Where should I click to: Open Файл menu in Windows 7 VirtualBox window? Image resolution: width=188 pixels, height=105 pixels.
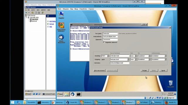(x=59, y=9)
